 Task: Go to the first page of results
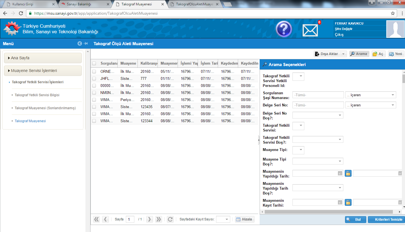tap(96, 219)
